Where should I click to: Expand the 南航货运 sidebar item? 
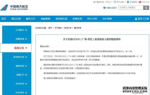click(17, 66)
